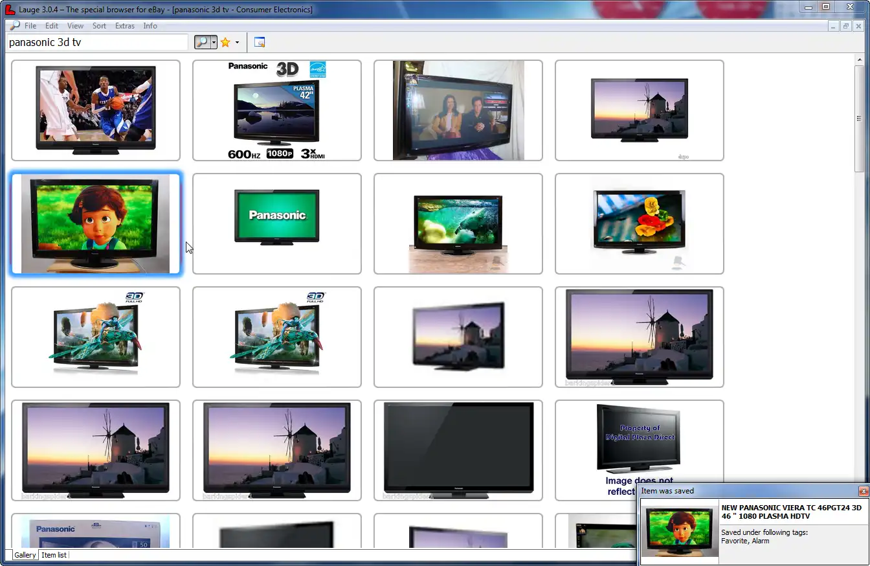Open the Sort menu
870x566 pixels.
pos(99,26)
